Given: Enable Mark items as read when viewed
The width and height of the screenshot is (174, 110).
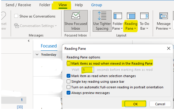Looking at the screenshot, I should (68, 63).
